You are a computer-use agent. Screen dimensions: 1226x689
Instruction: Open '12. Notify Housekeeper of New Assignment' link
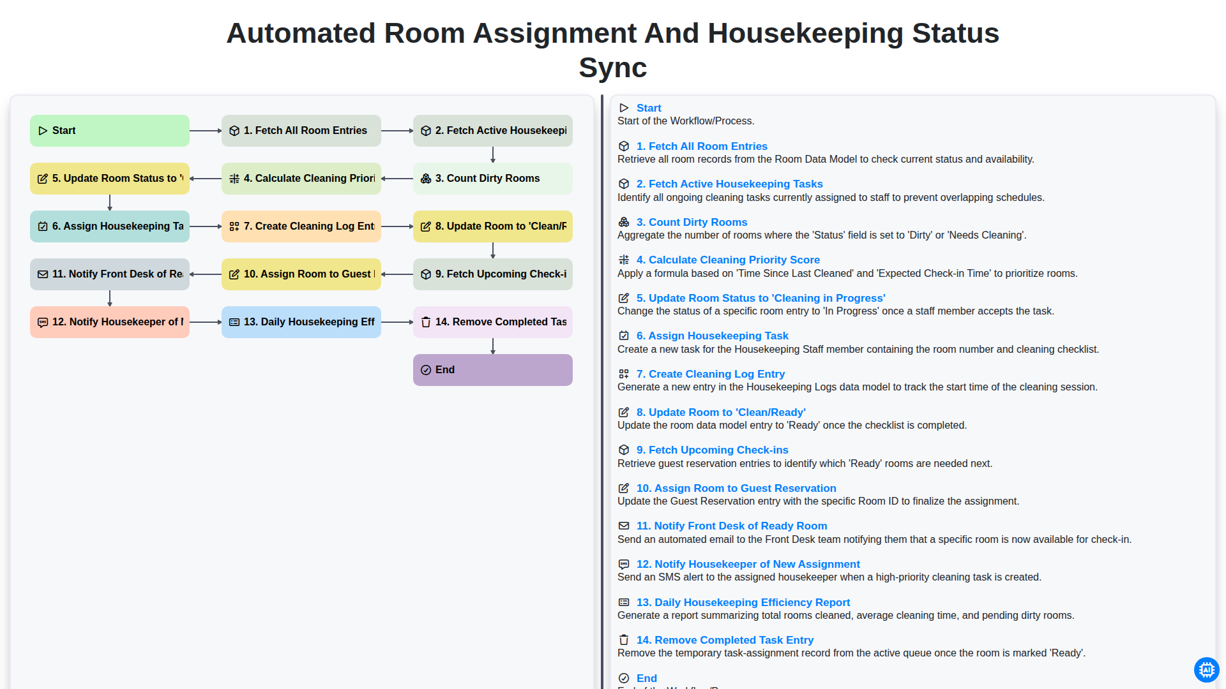(748, 564)
